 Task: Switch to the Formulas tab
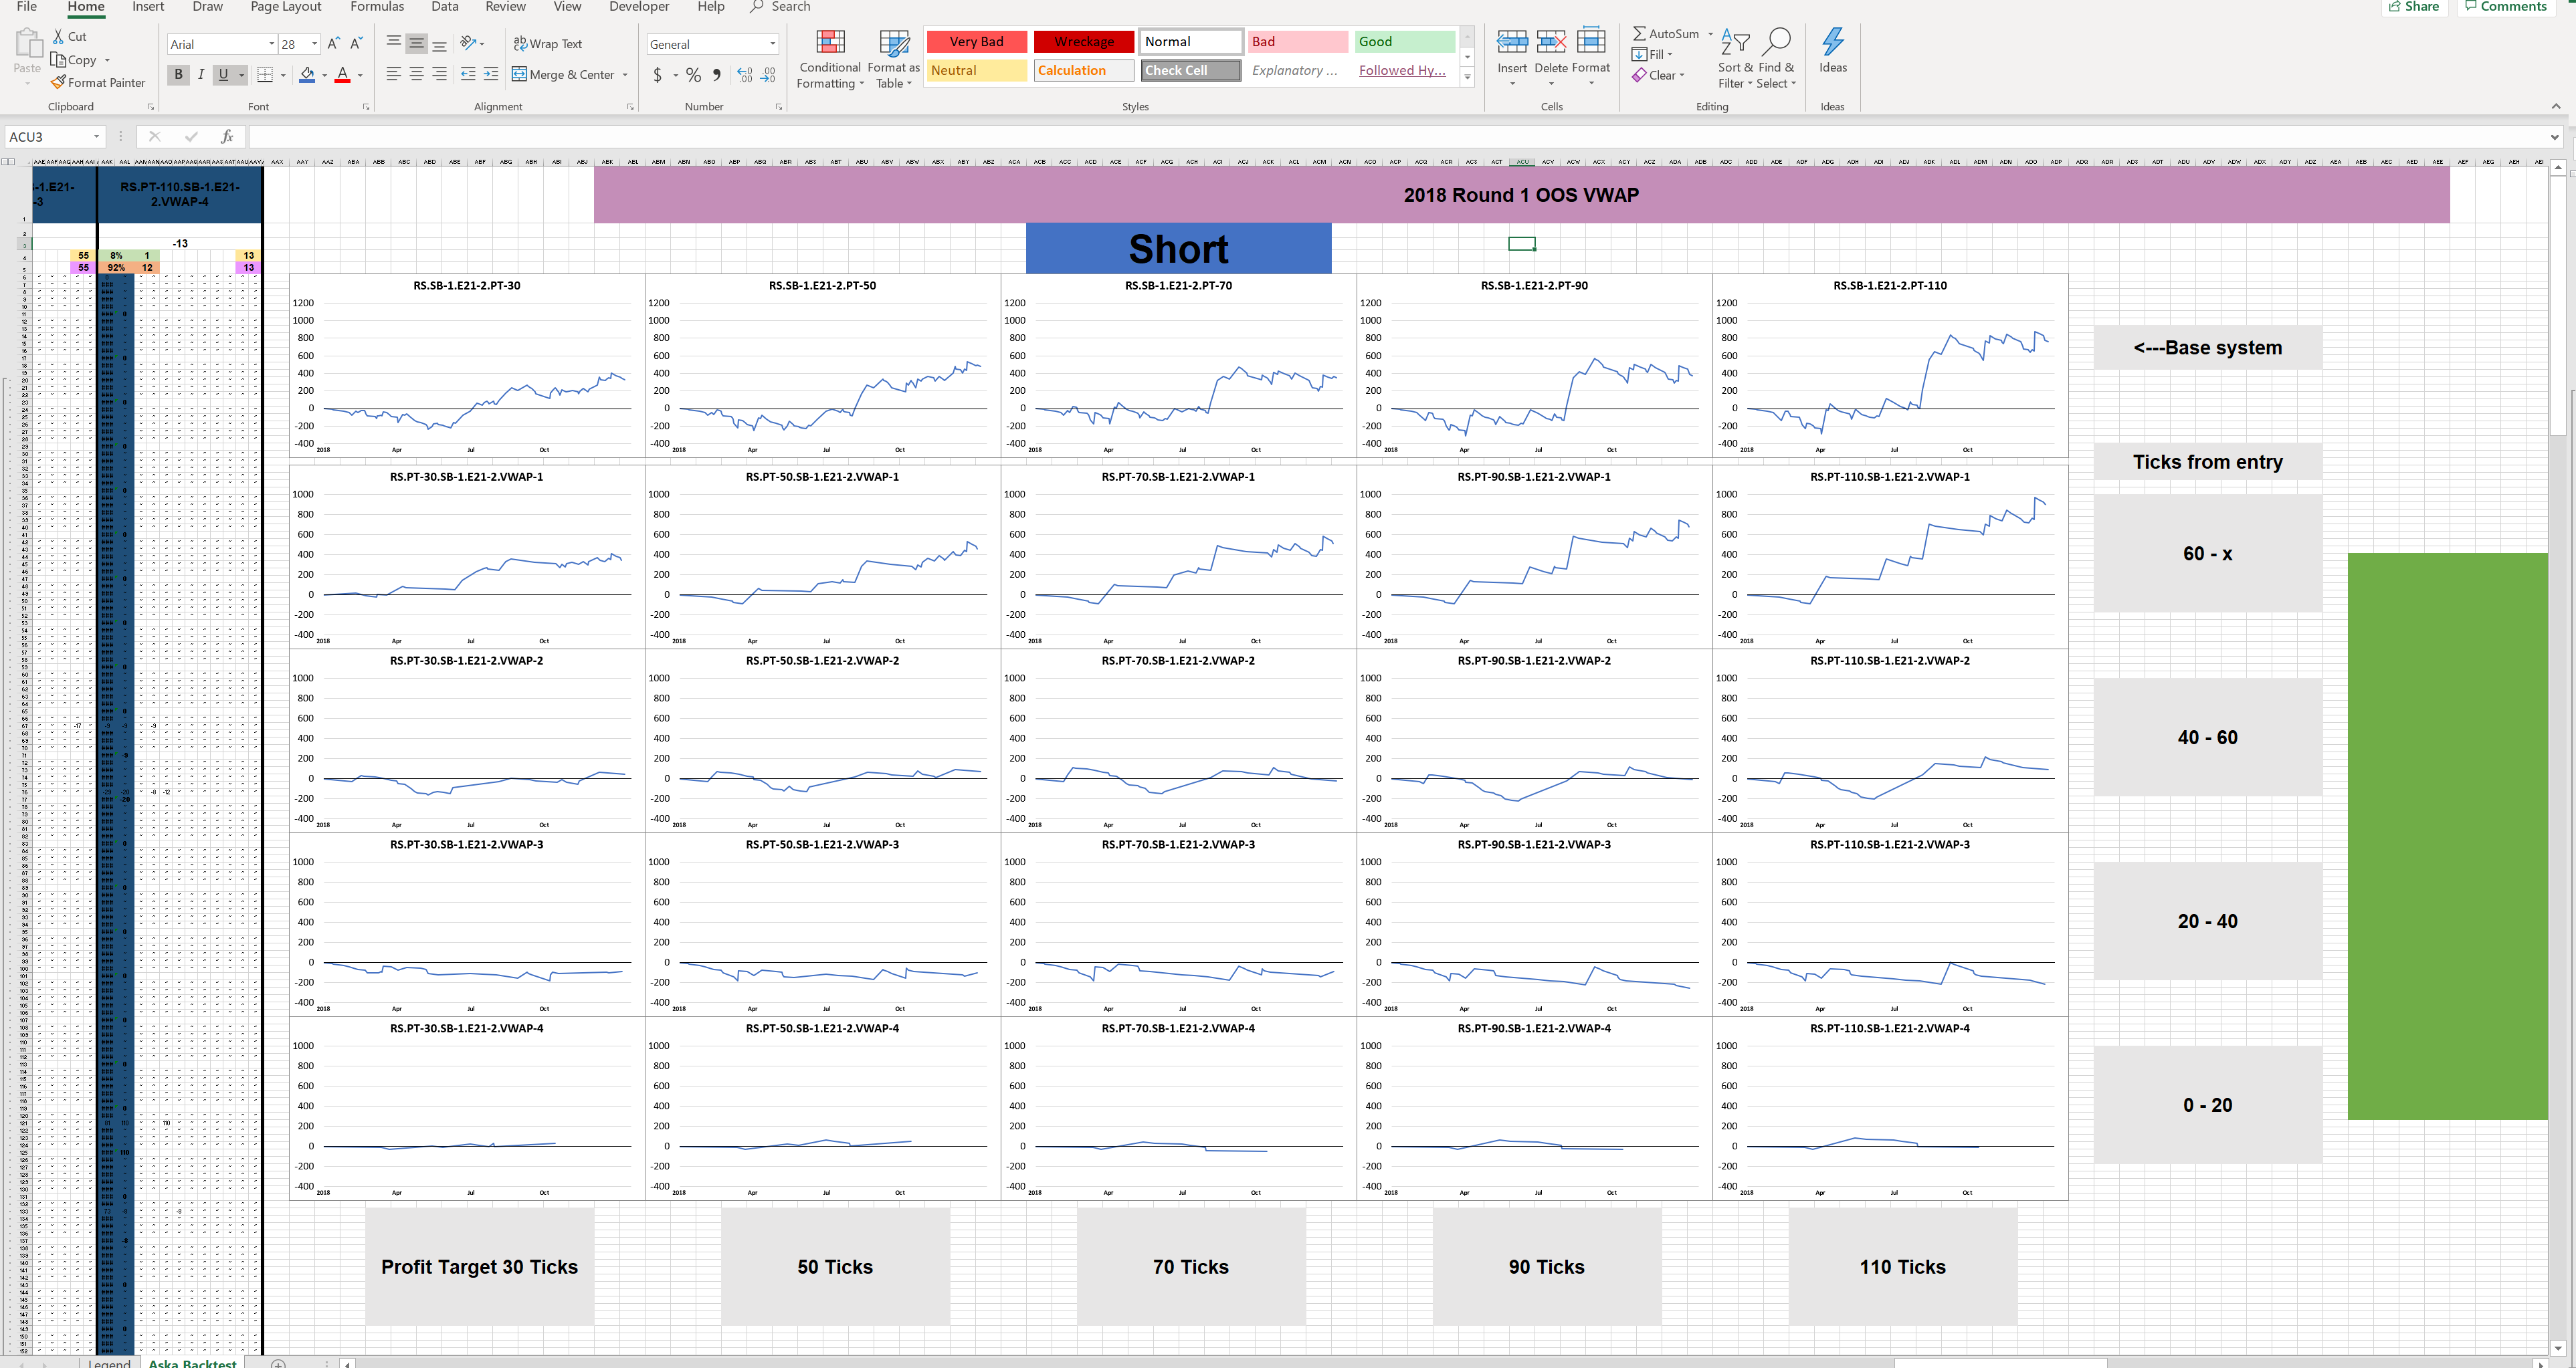pyautogui.click(x=377, y=7)
